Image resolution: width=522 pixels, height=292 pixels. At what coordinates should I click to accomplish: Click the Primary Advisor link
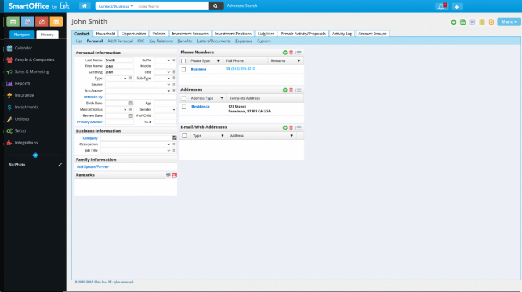89,122
